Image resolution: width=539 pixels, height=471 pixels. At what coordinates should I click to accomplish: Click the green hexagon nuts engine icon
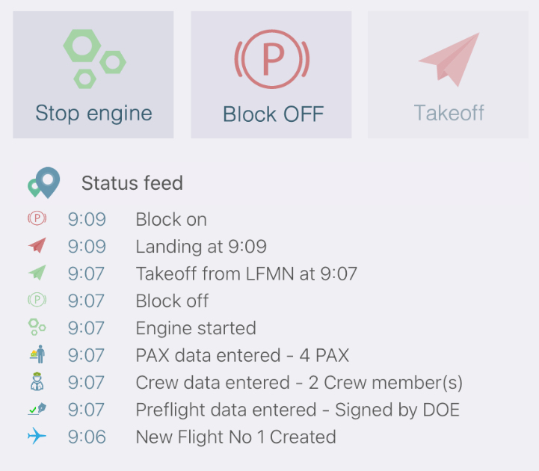(x=94, y=59)
